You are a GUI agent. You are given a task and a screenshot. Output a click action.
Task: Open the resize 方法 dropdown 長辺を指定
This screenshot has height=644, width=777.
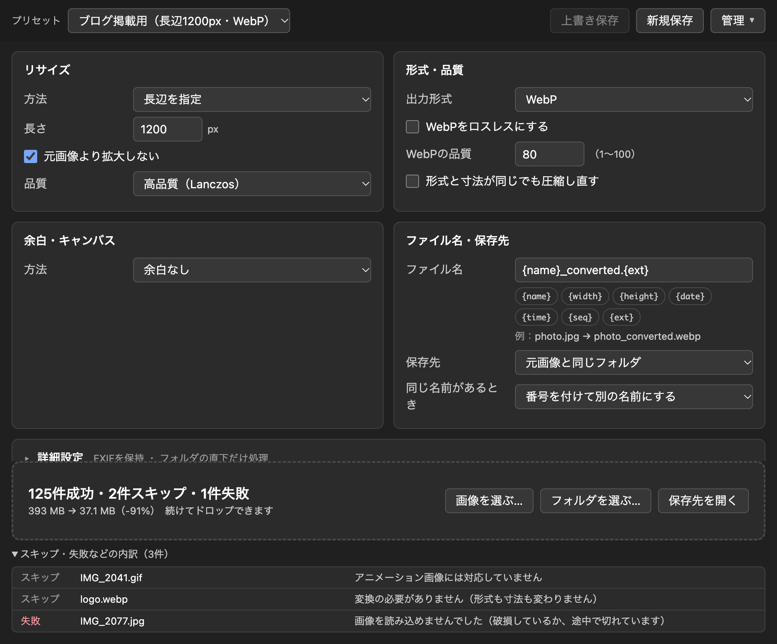[252, 99]
